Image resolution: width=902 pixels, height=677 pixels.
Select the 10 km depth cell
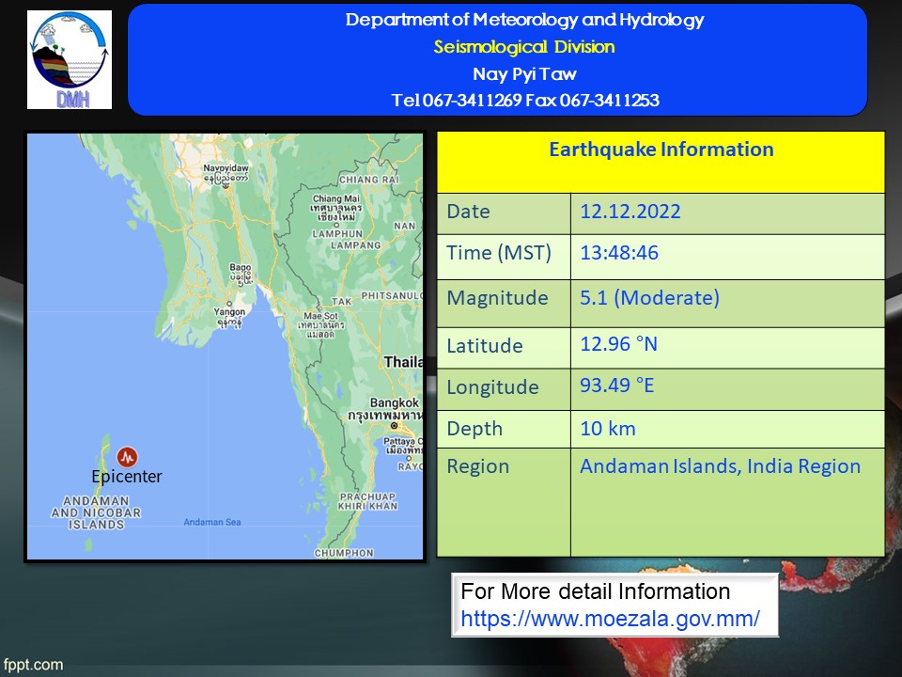(608, 429)
